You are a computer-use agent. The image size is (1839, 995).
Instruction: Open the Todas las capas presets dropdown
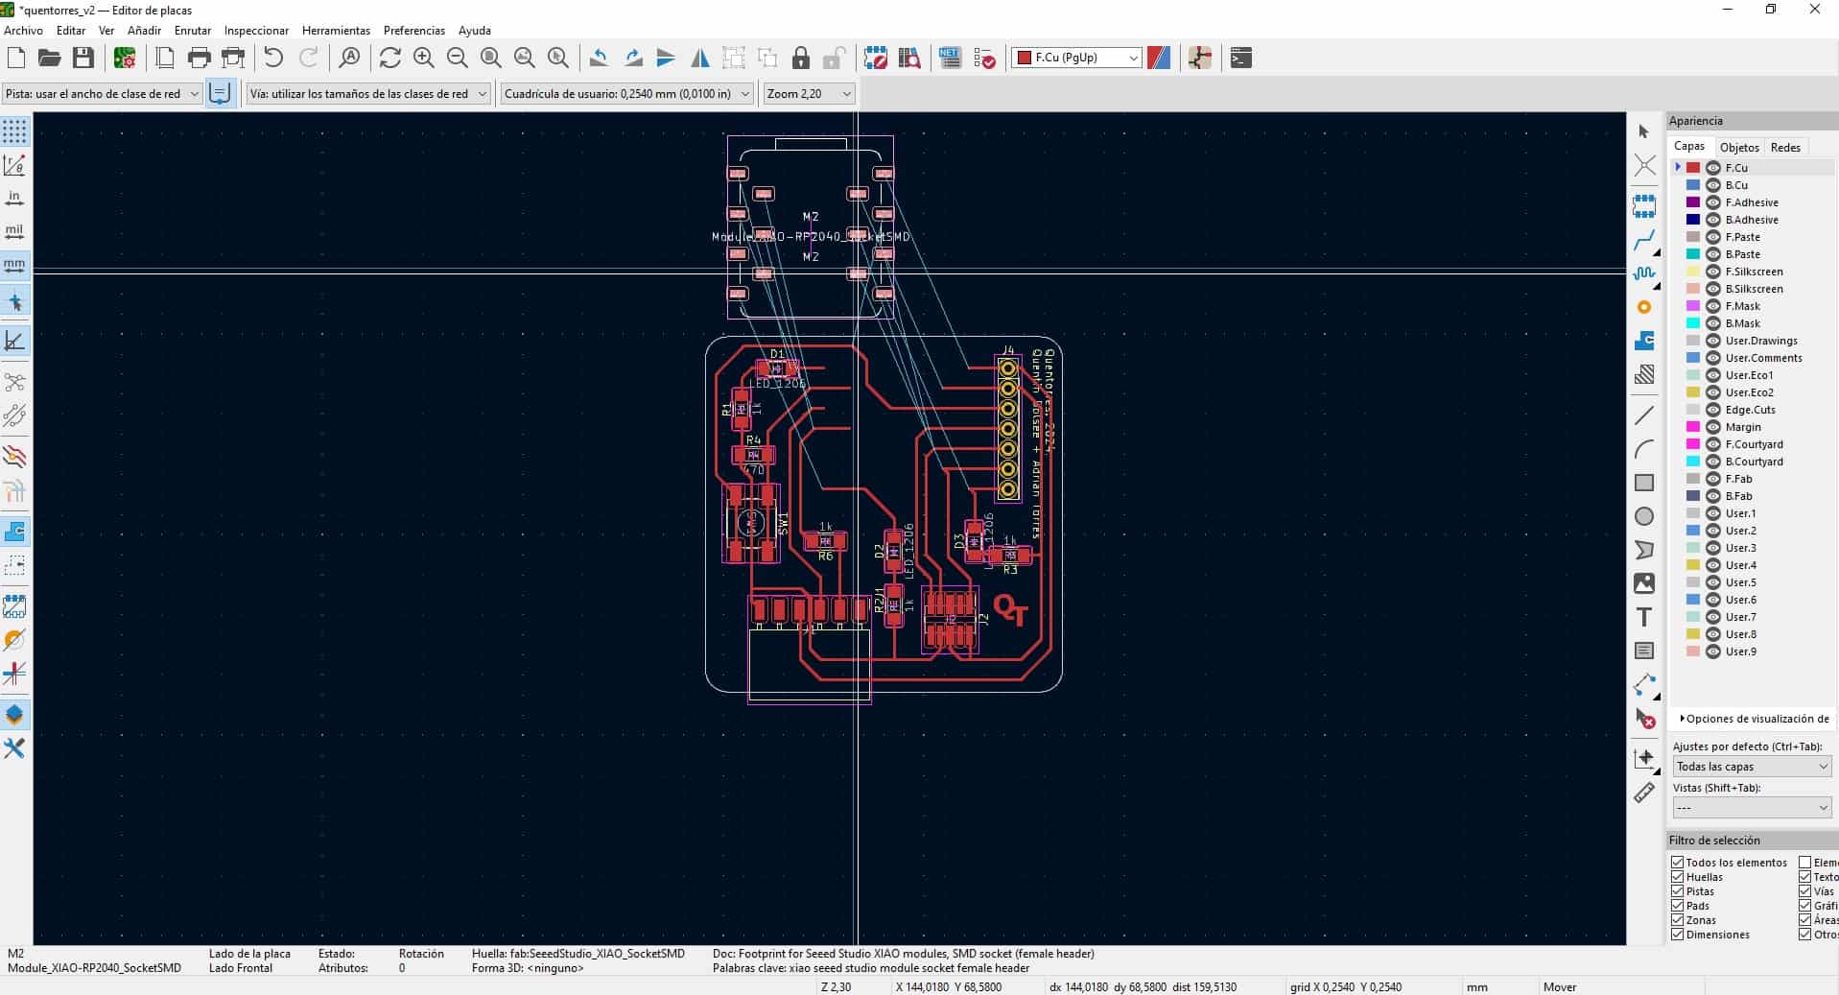pos(1752,767)
